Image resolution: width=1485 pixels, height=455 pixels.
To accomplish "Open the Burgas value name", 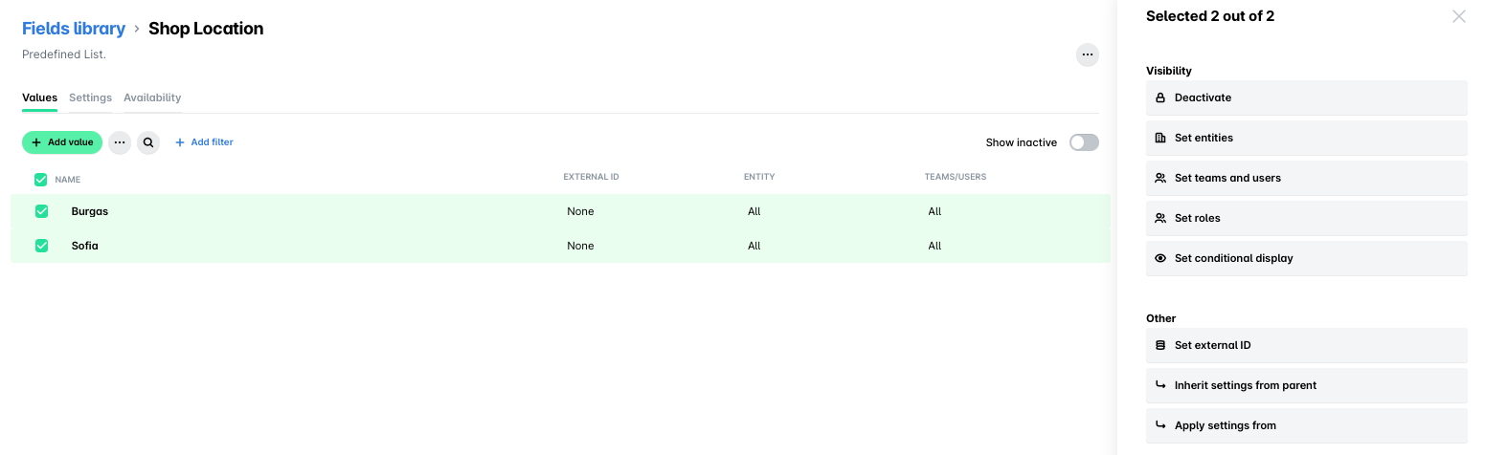I will 90,211.
